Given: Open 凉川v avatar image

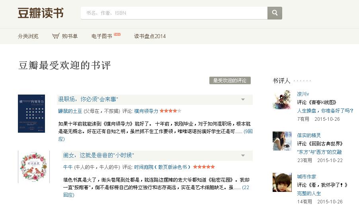Looking at the screenshot, I should point(282,100).
